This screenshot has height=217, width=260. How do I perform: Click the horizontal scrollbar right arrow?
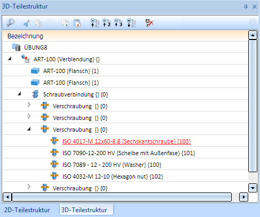(x=244, y=197)
